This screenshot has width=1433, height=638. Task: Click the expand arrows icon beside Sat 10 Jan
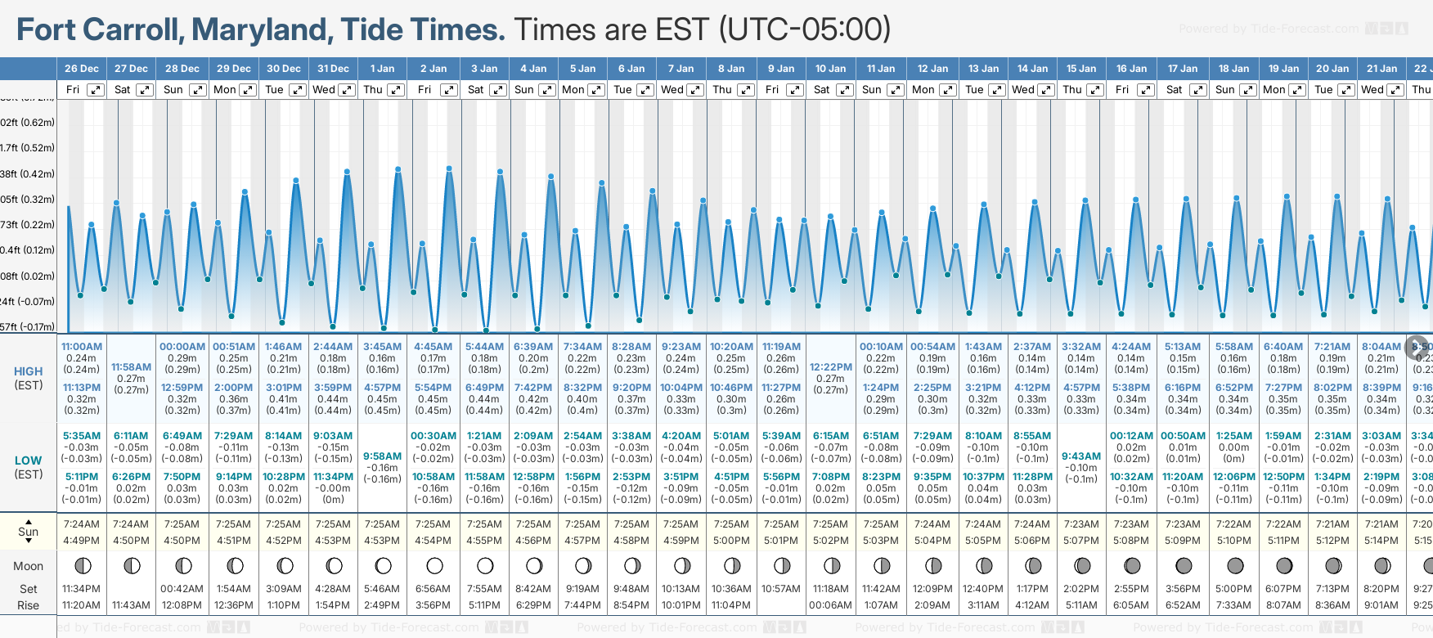pos(845,90)
